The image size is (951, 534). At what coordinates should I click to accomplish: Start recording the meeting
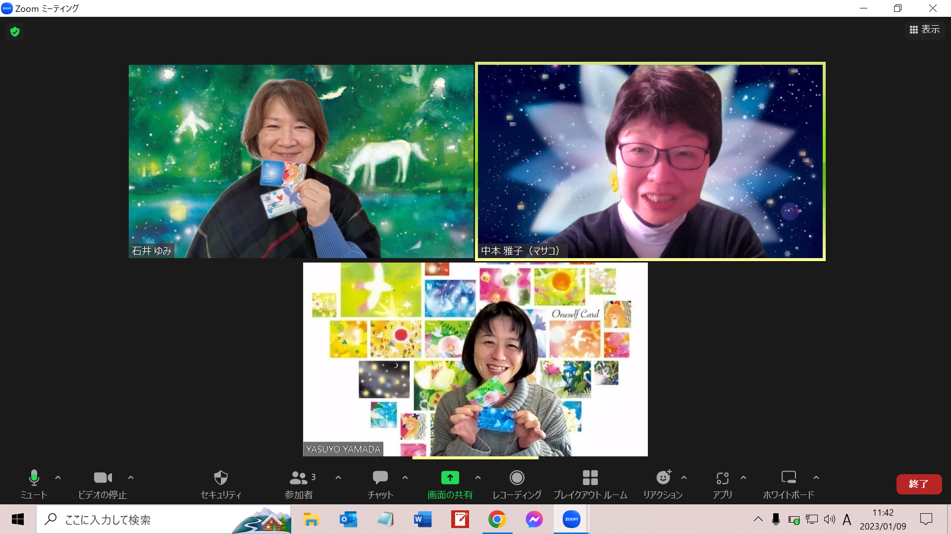[517, 484]
